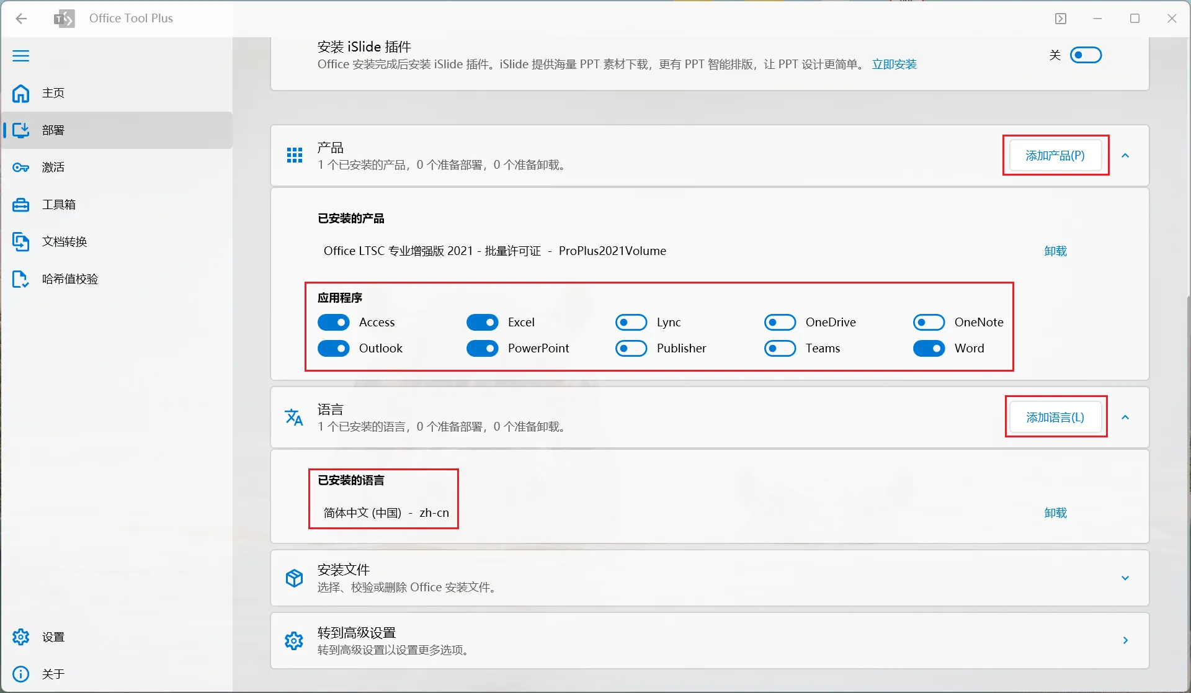1191x693 pixels.
Task: Open the 文档转换 document conversion tool
Action: (64, 241)
